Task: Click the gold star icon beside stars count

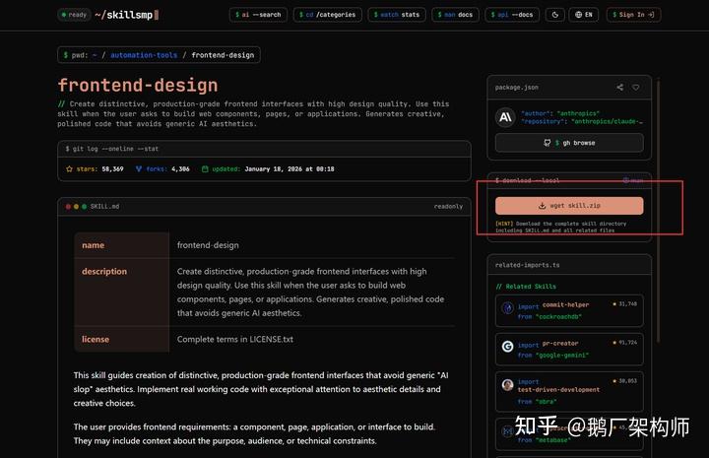Action: [x=69, y=169]
